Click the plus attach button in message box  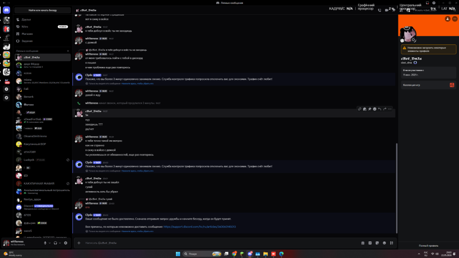coord(79,243)
